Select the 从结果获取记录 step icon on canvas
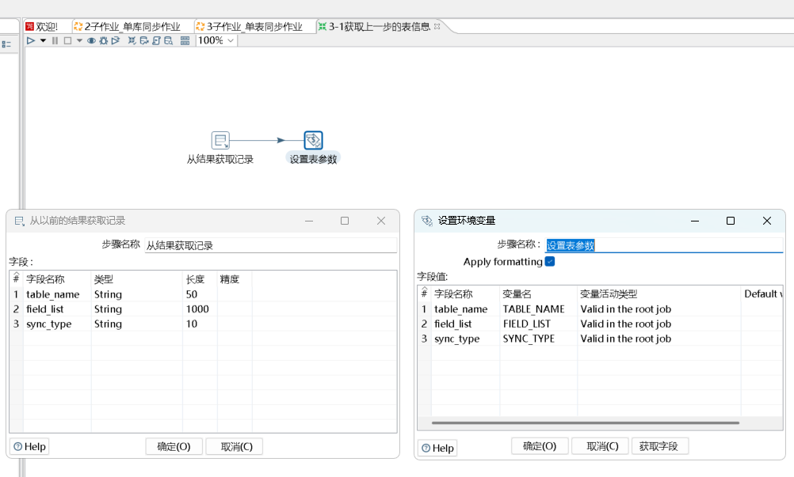794x477 pixels. coord(220,140)
